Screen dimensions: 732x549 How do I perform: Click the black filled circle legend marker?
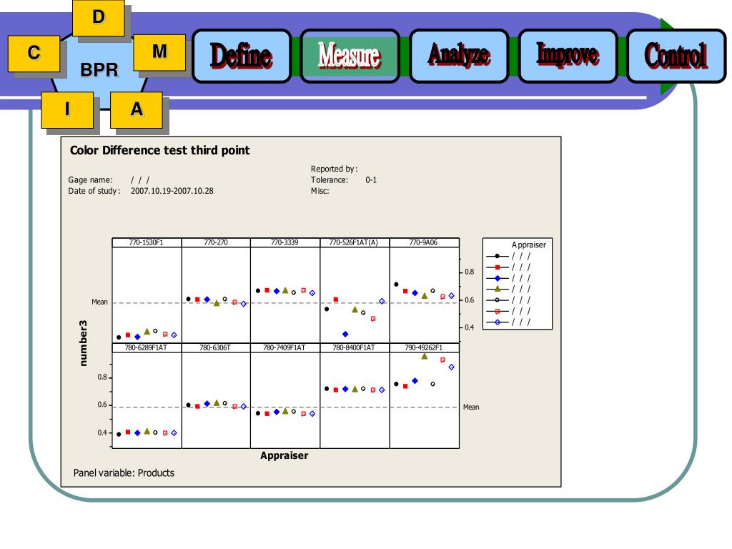click(498, 257)
